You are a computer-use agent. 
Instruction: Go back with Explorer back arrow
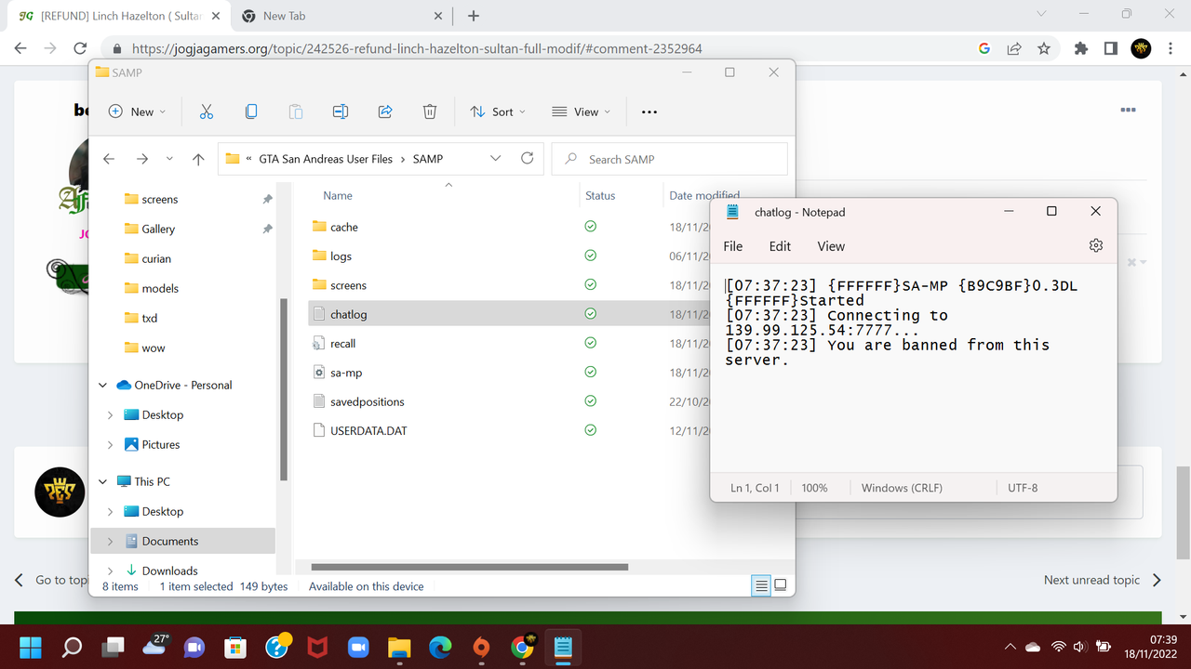(x=109, y=159)
